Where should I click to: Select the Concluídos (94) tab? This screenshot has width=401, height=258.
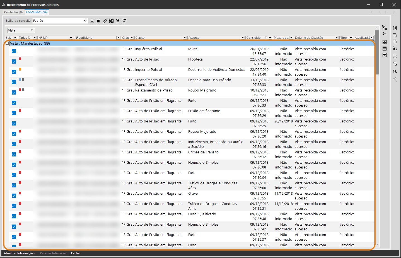(x=37, y=12)
